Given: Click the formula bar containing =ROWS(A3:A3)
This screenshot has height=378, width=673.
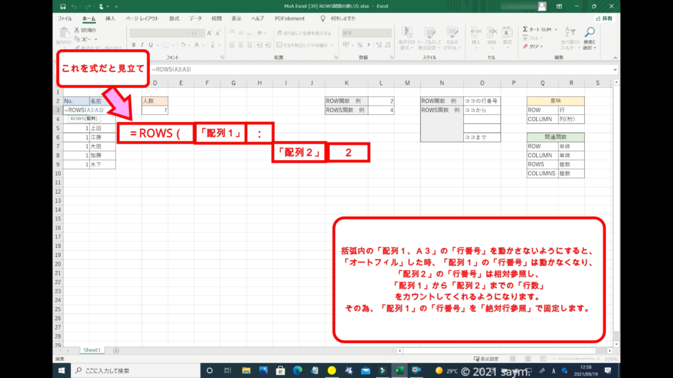Looking at the screenshot, I should tap(329, 69).
